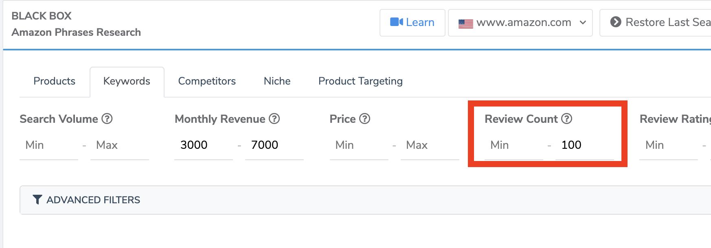This screenshot has height=248, width=711.
Task: Click the Review Count label
Action: 521,119
